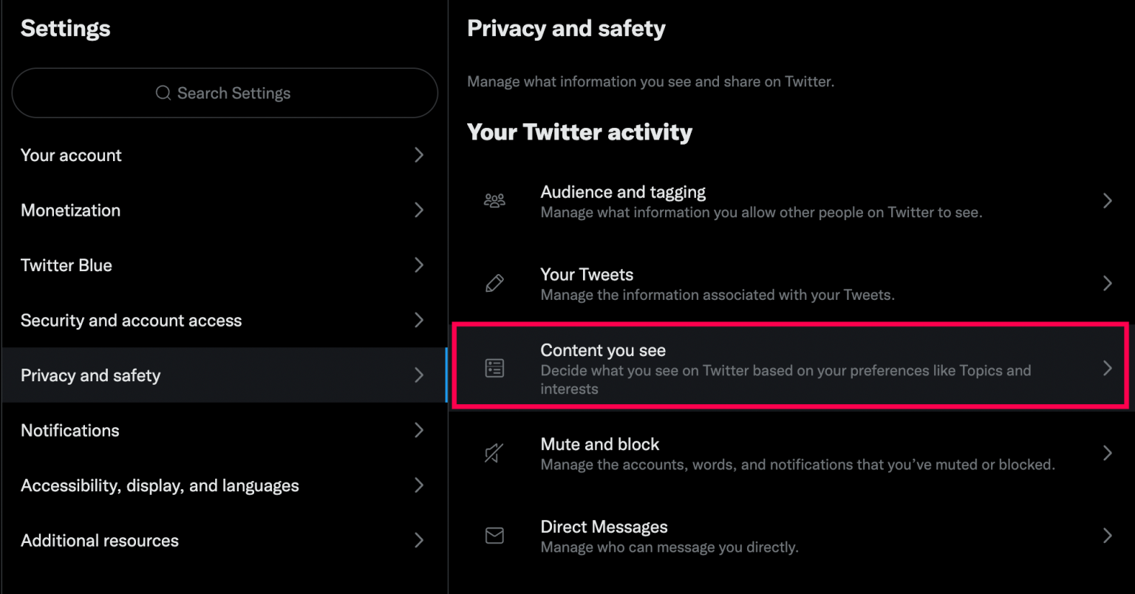1135x594 pixels.
Task: Expand the Notifications settings chevron
Action: coord(419,430)
